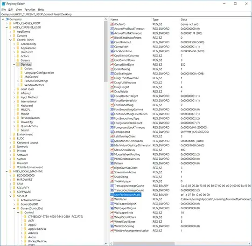This screenshot has height=246, width=252.
Task: Select the MaxVirtualDesktopDimension value name
Action: 133,145
